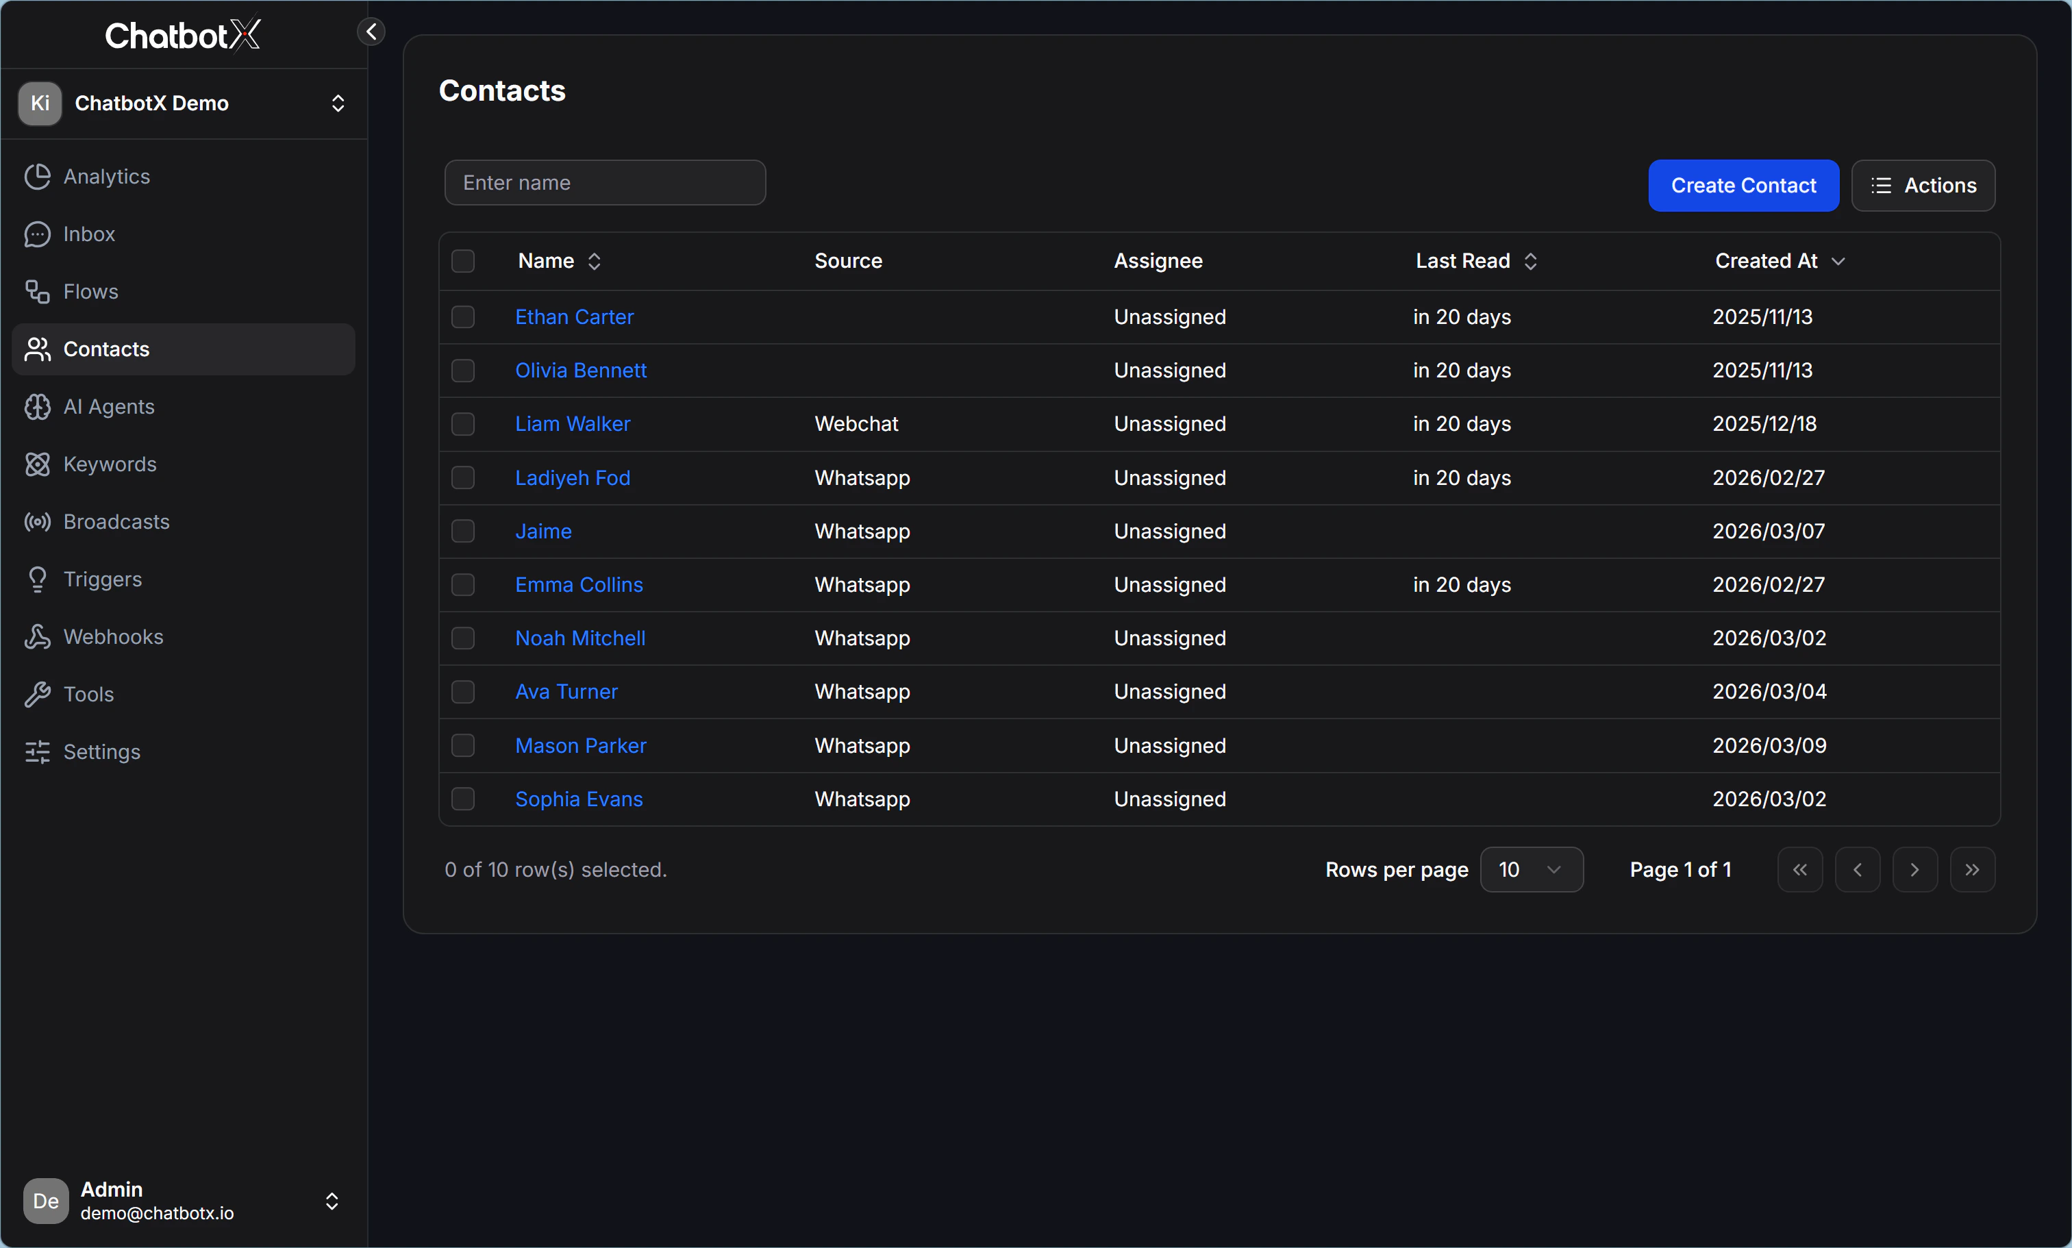Select the Liam Walker row checkbox
The width and height of the screenshot is (2072, 1248).
tap(463, 424)
